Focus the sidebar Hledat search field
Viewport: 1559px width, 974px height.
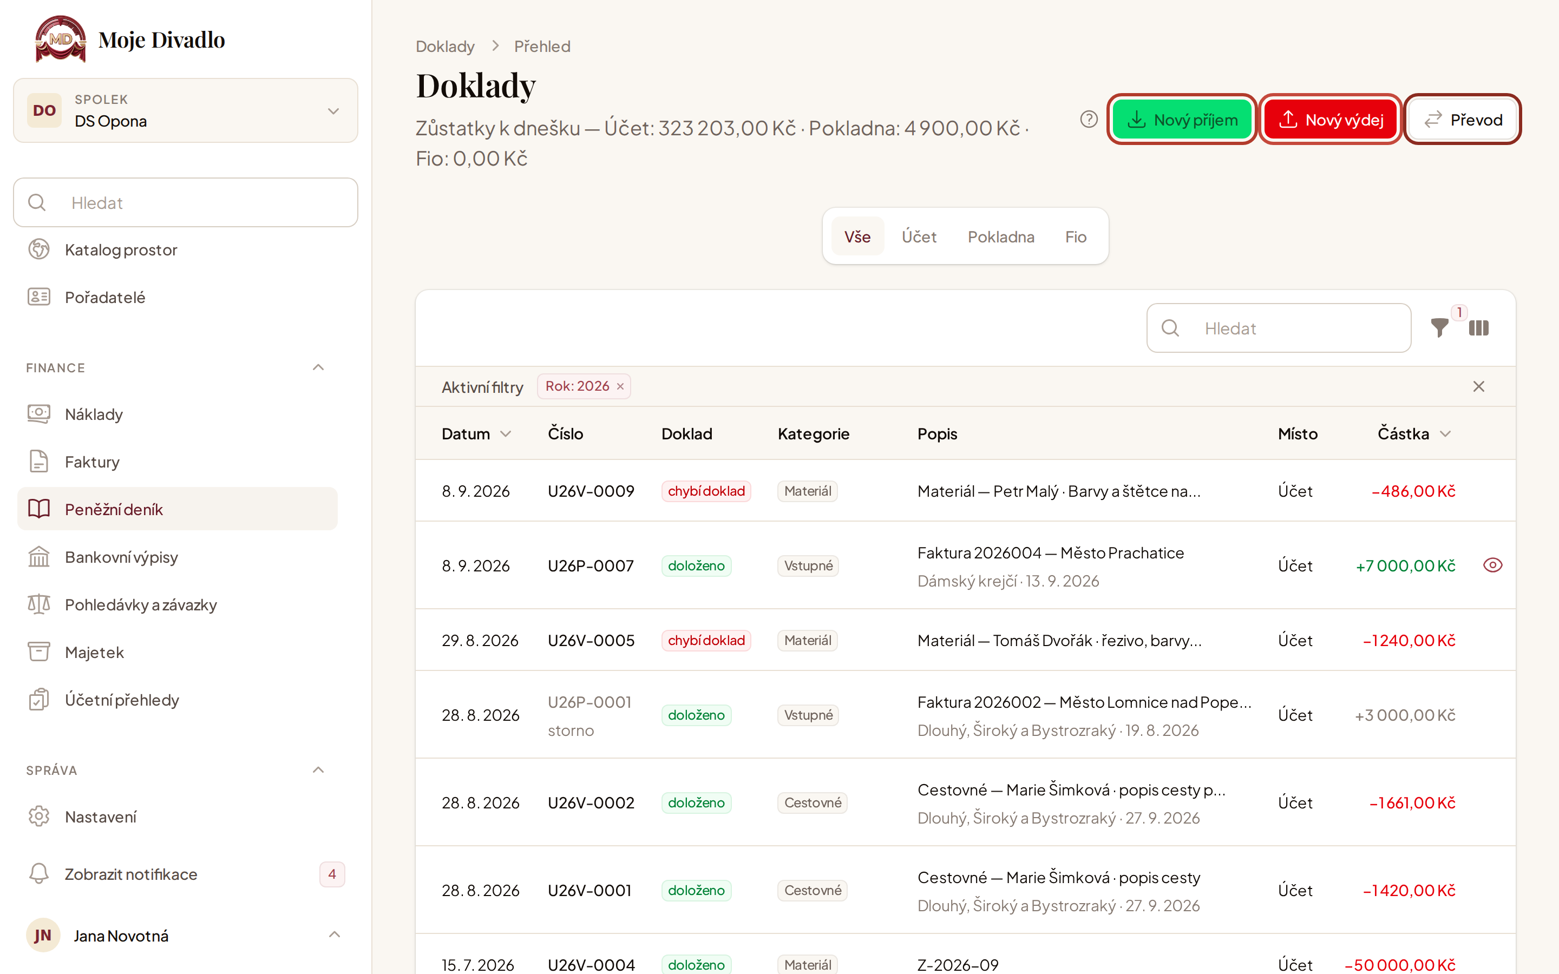(186, 202)
